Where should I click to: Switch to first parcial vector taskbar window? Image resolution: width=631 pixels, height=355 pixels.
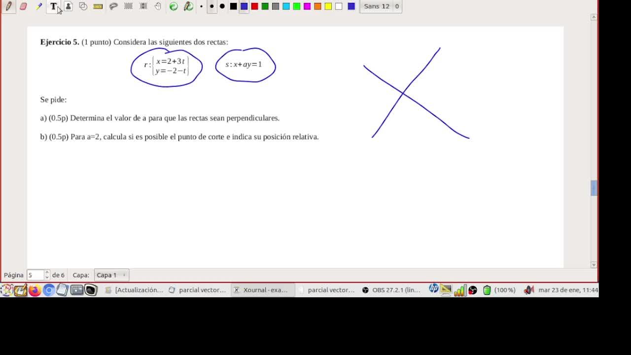coord(197,290)
